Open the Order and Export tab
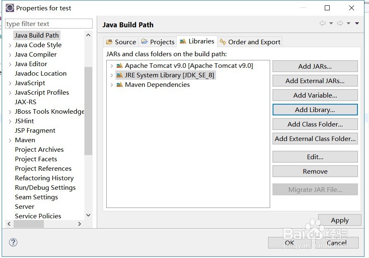The height and width of the screenshot is (258, 369). tap(250, 42)
